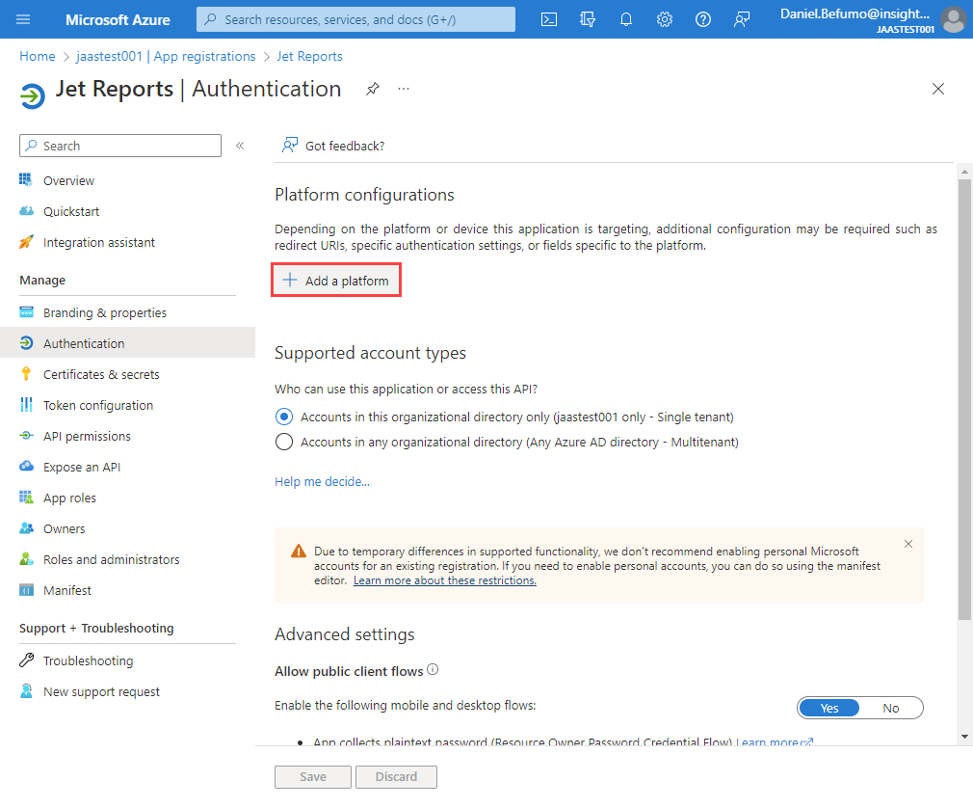This screenshot has height=808, width=973.
Task: Click the Overview icon in sidebar
Action: [x=25, y=180]
